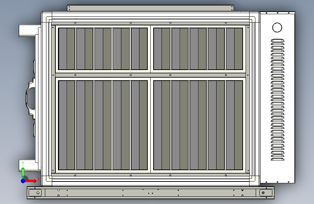Select the oval handle on the left side of the unit
The width and height of the screenshot is (314, 204).
[31, 98]
